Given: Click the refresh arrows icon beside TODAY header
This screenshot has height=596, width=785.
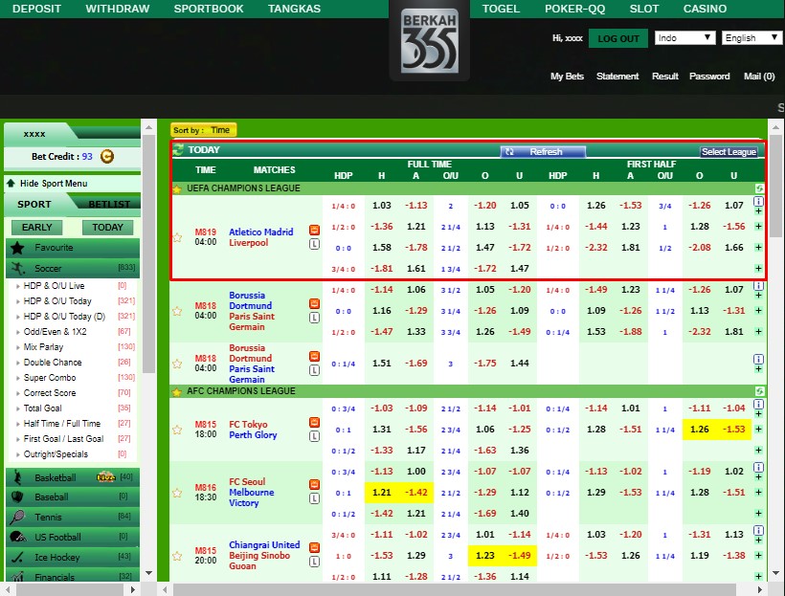Looking at the screenshot, I should click(x=178, y=150).
